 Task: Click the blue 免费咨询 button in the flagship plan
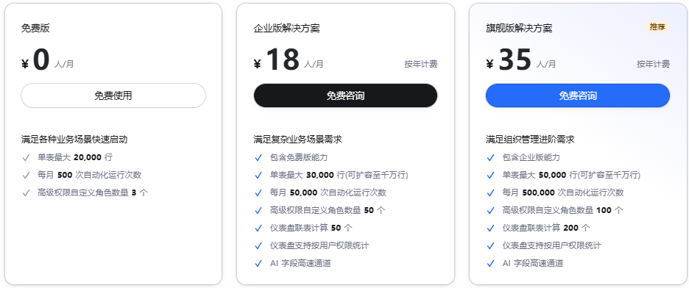578,96
